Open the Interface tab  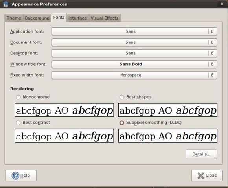(x=77, y=18)
